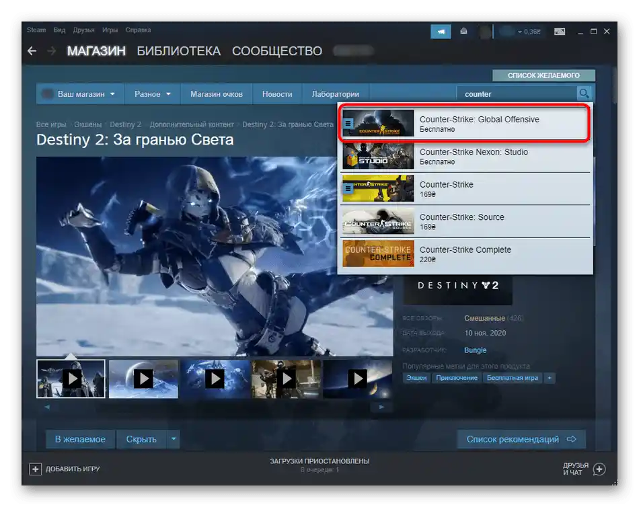Select Counter-Strike: Source result
This screenshot has height=507, width=639.
[466, 222]
